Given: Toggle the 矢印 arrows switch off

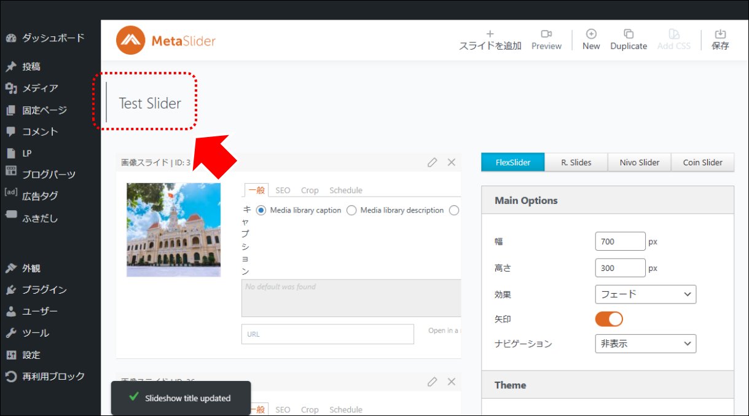Looking at the screenshot, I should [x=609, y=319].
